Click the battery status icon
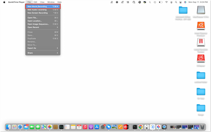This screenshot has height=132, width=211. 161,2
